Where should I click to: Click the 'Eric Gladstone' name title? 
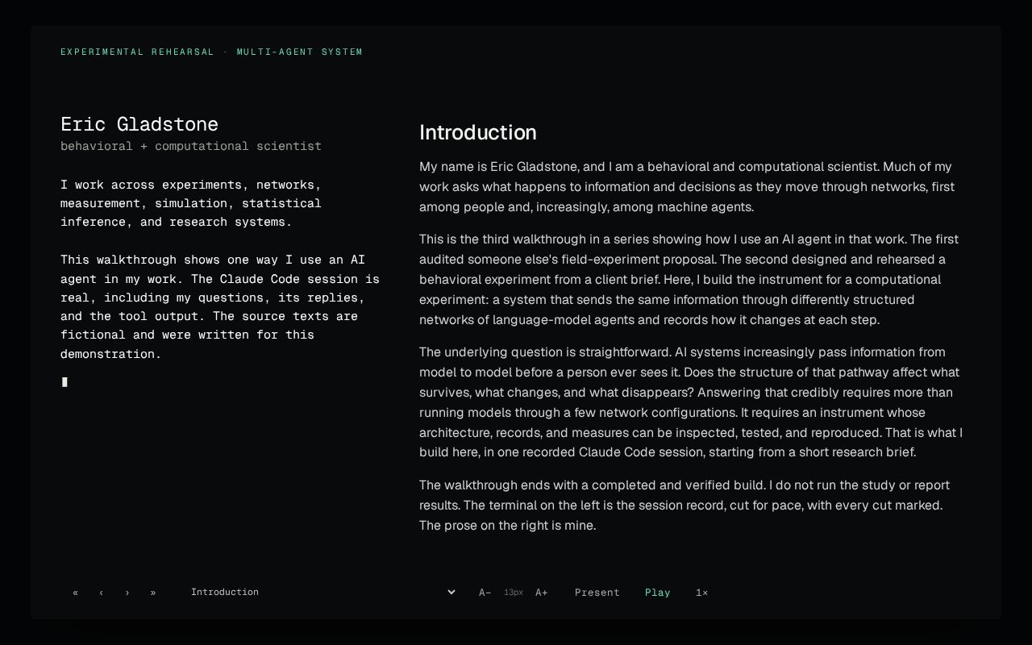point(139,124)
